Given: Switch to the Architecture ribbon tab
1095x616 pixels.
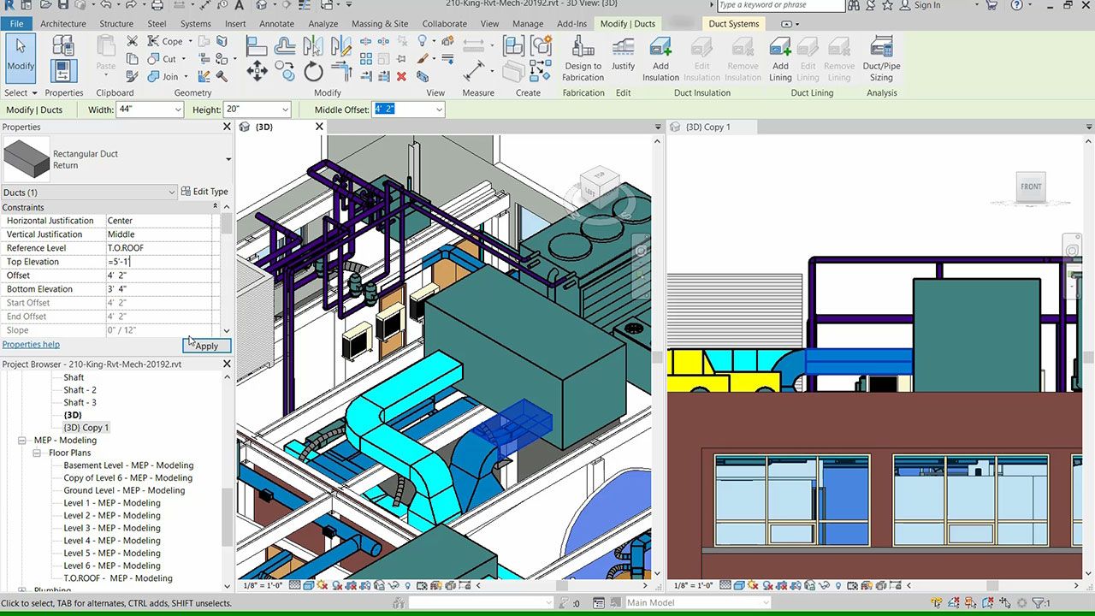Looking at the screenshot, I should pyautogui.click(x=63, y=24).
